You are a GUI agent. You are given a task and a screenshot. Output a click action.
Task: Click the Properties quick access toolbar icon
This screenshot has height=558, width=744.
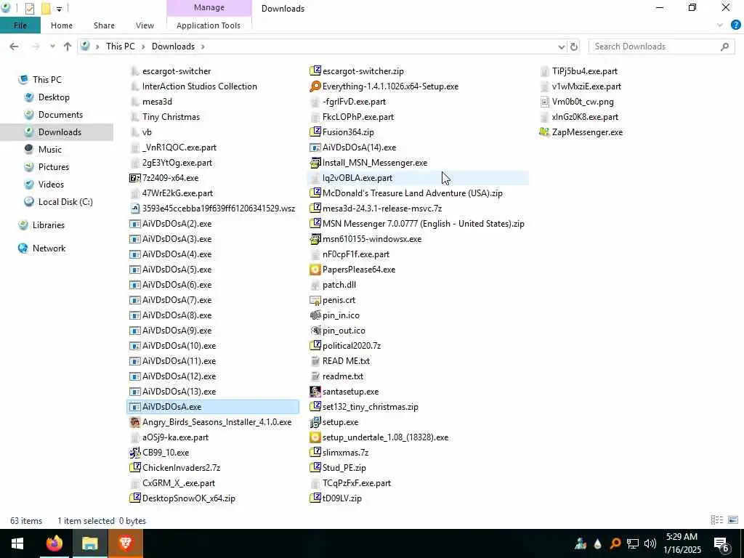[29, 8]
